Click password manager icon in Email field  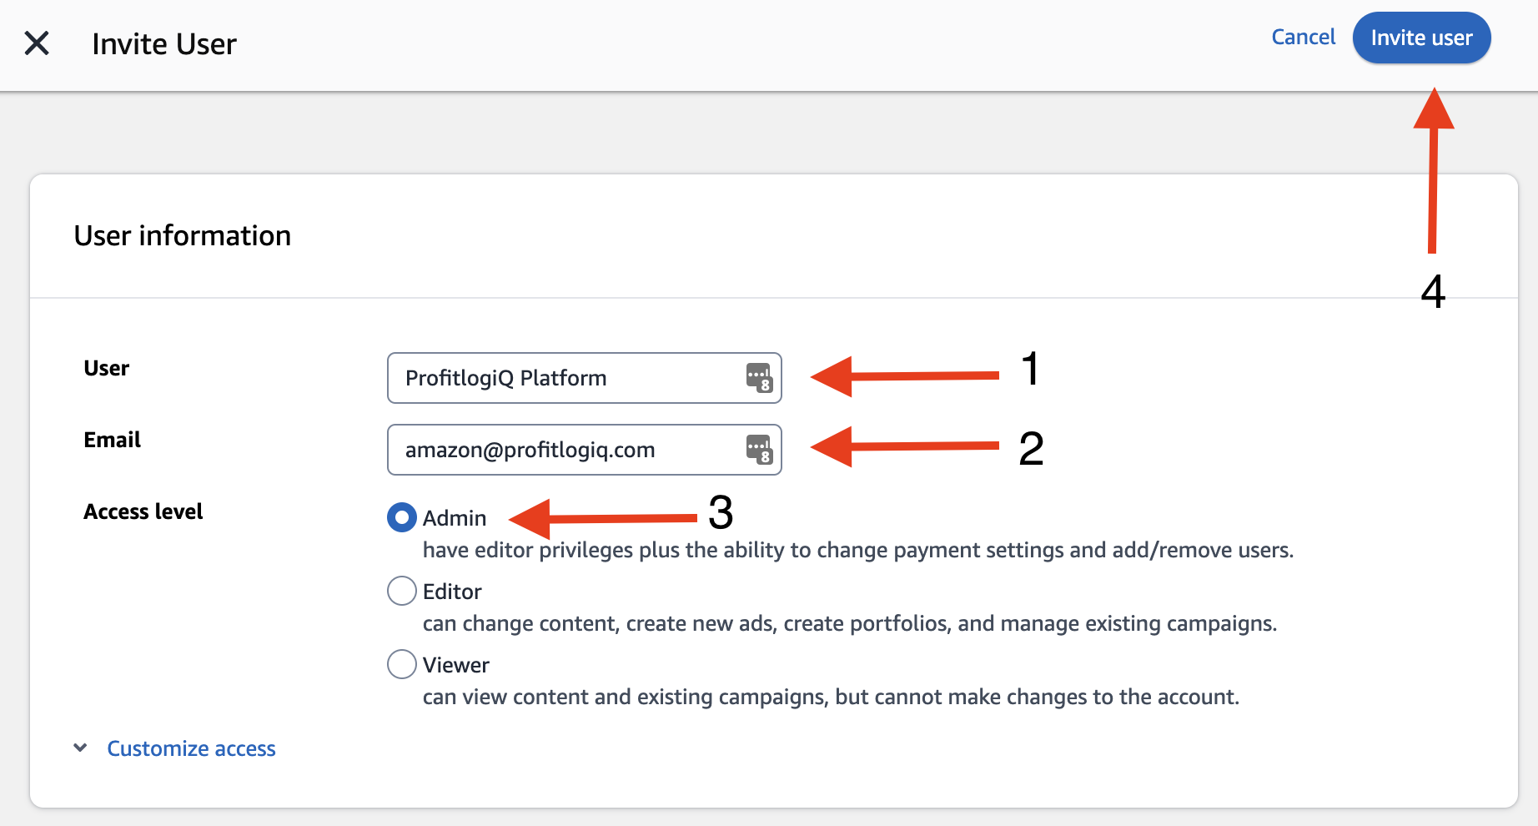758,450
